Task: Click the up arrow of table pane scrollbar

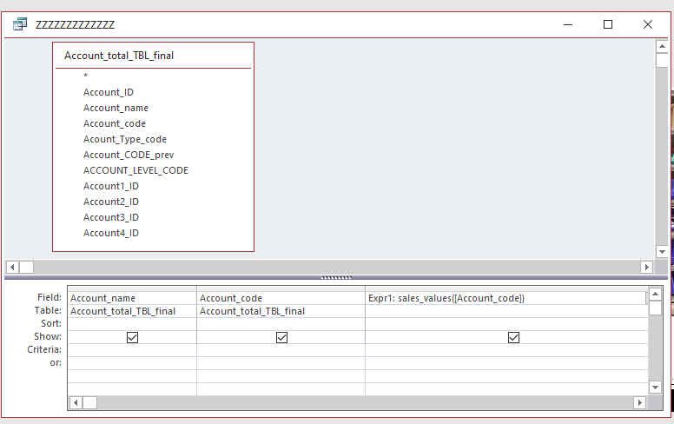Action: tap(662, 46)
